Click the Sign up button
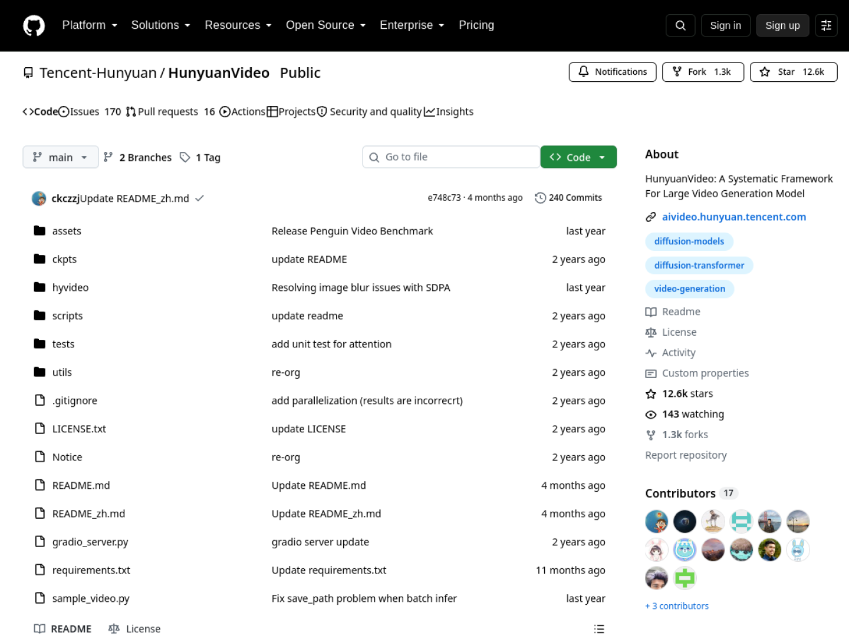Image resolution: width=849 pixels, height=636 pixels. (782, 25)
